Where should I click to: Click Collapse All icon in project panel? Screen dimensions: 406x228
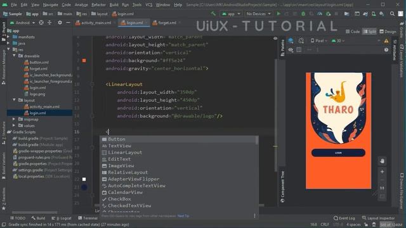click(49, 23)
